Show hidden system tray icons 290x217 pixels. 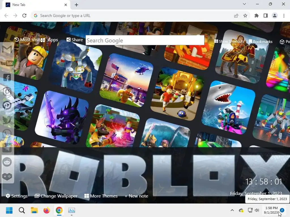(232, 210)
